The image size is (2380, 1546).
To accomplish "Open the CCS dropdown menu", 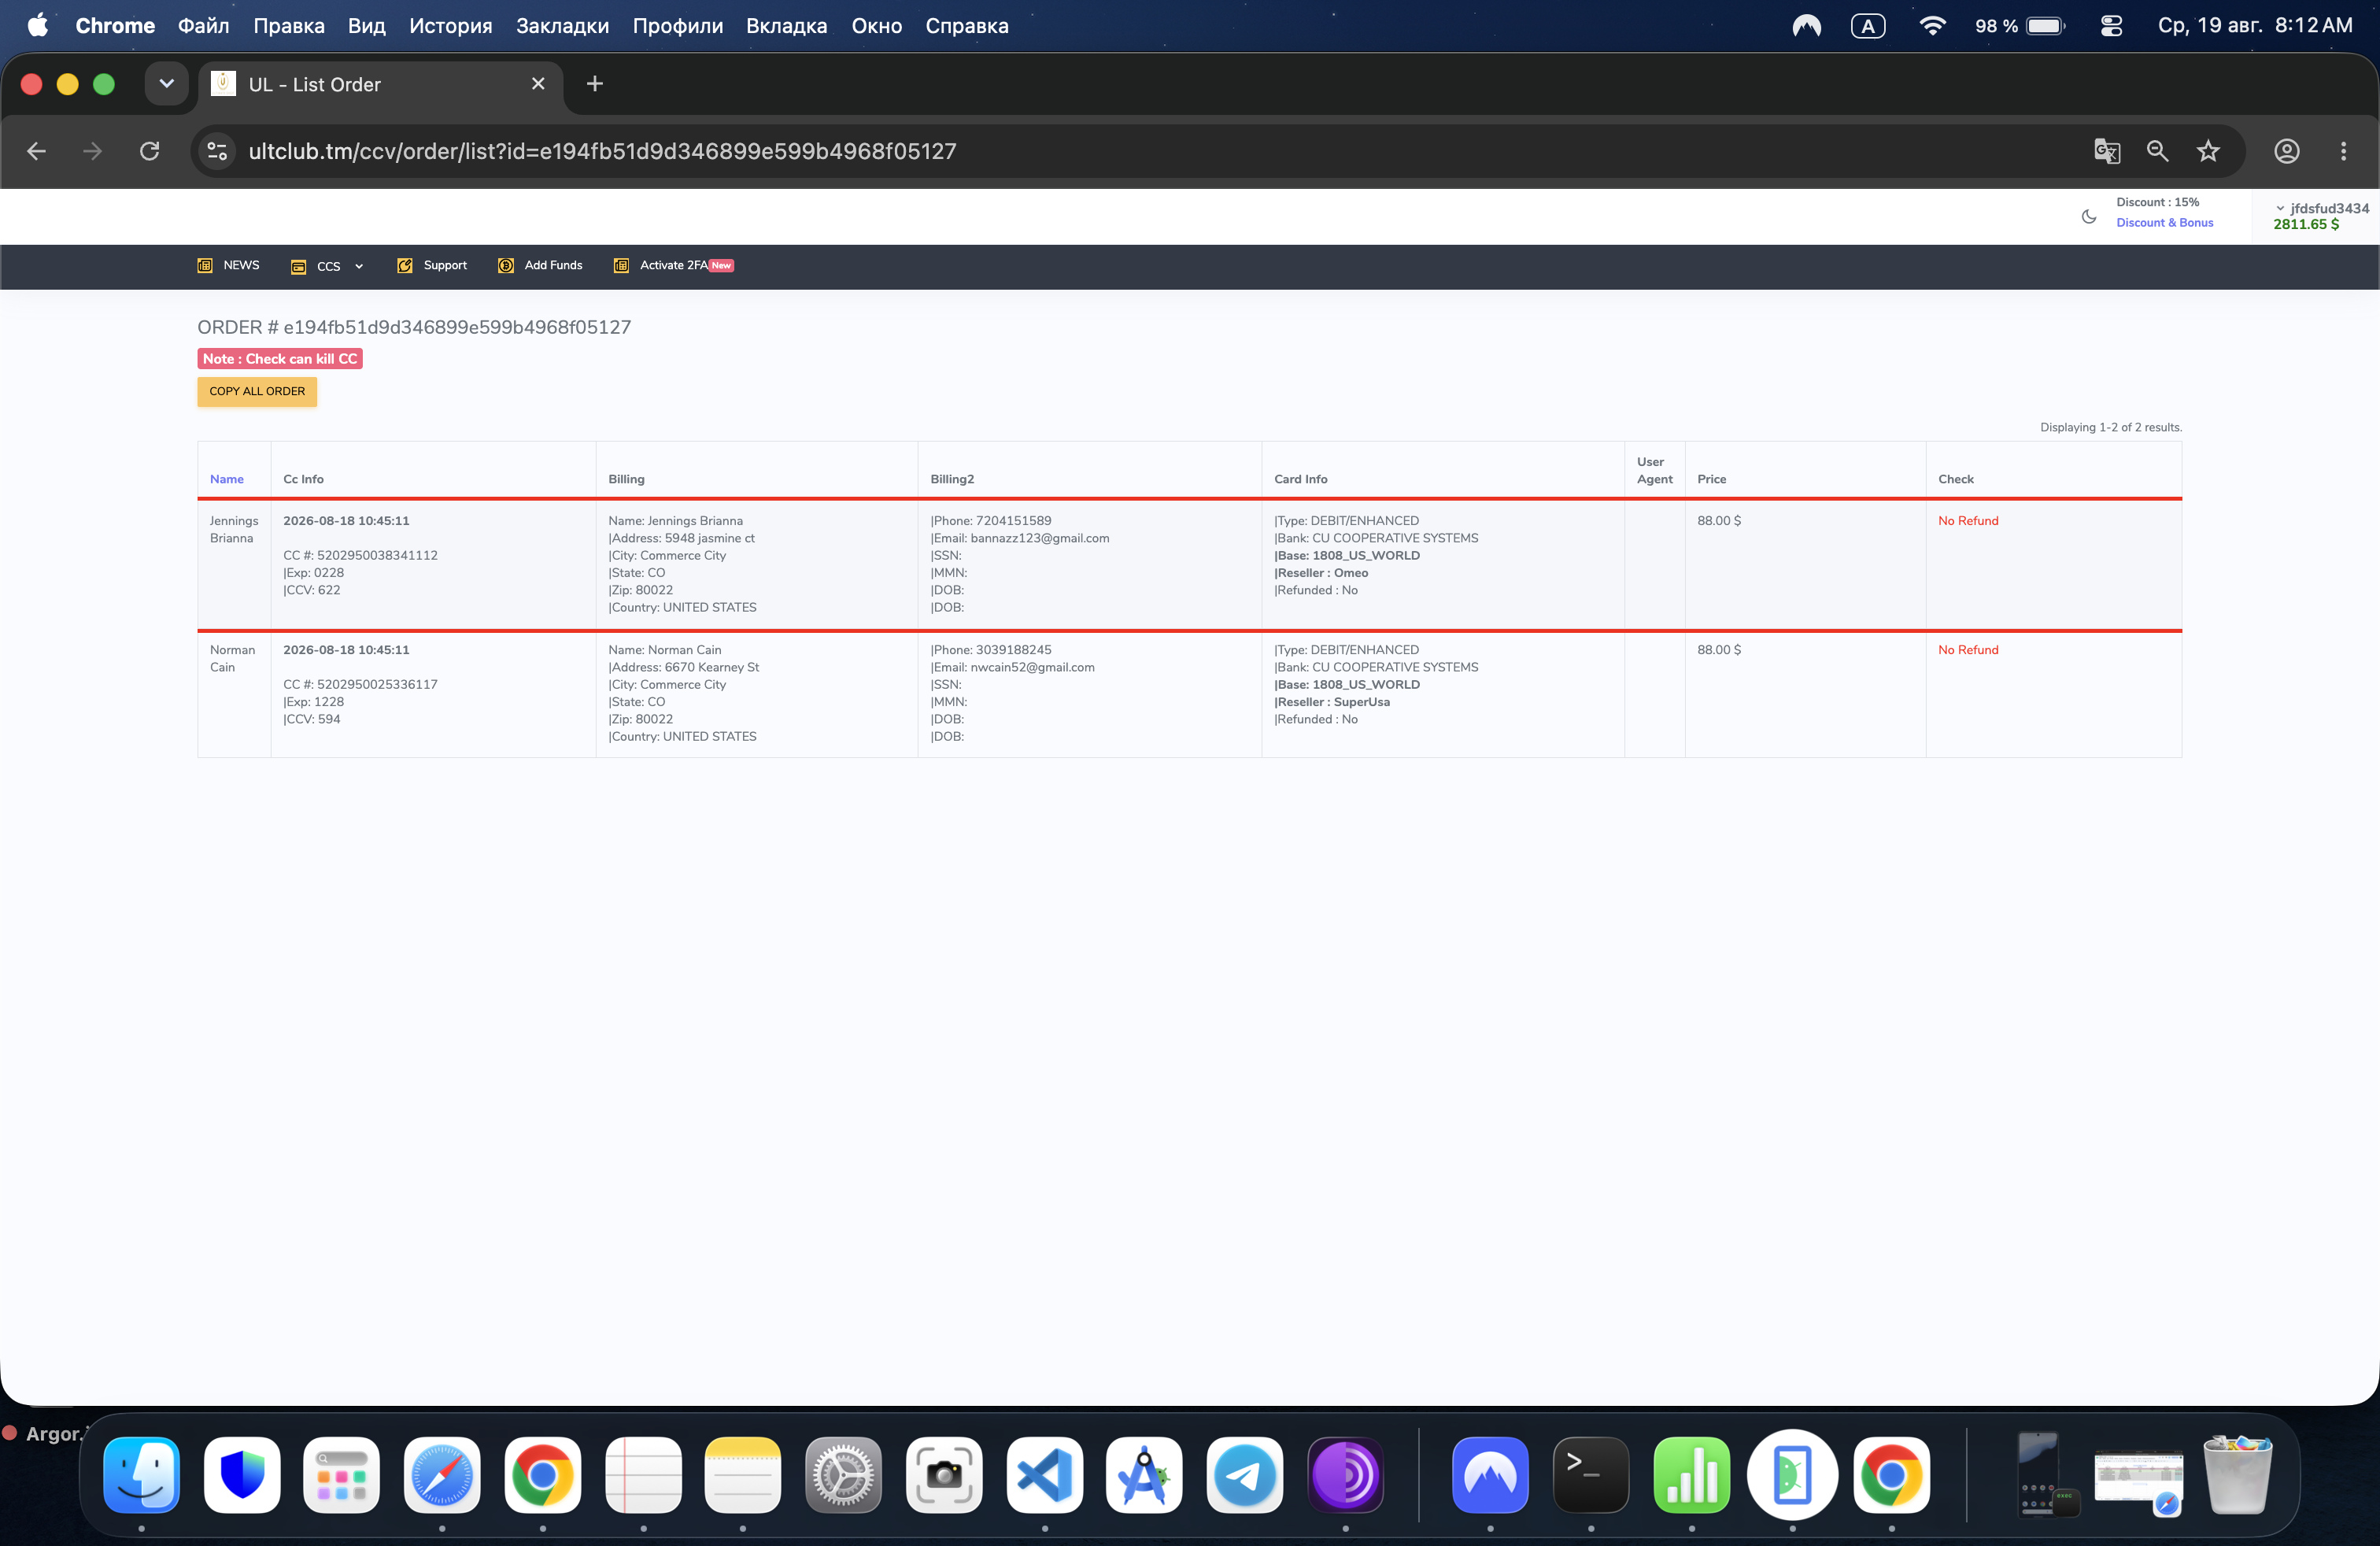I will [x=328, y=266].
